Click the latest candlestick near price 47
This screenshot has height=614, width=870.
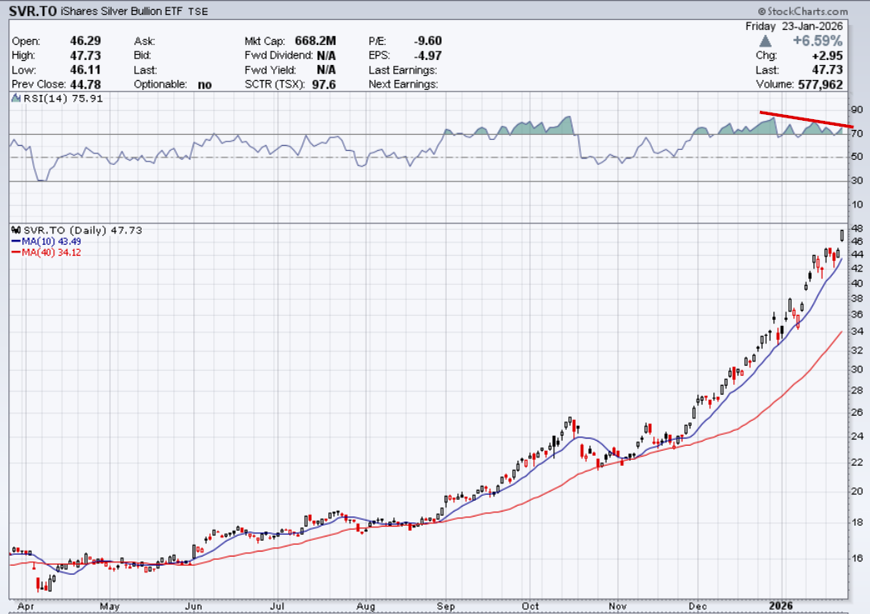(842, 236)
